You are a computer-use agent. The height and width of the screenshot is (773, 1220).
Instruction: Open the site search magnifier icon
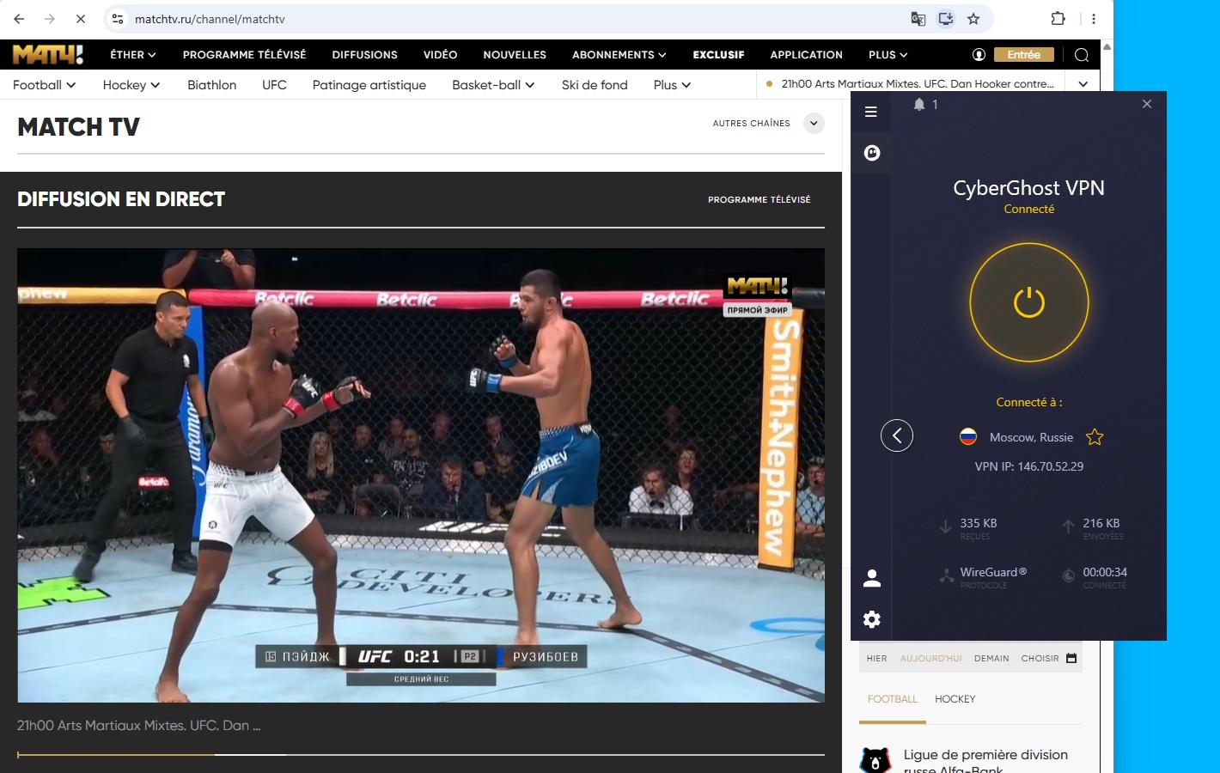[x=1082, y=55]
